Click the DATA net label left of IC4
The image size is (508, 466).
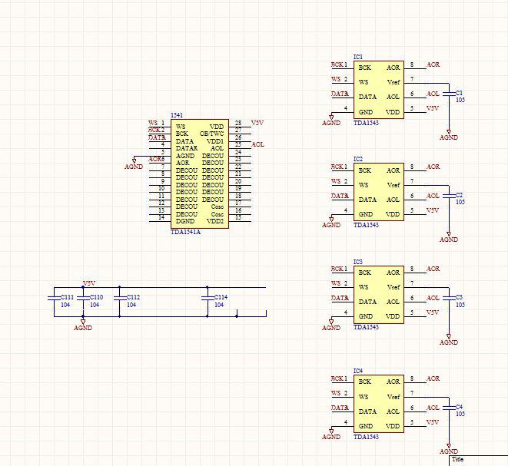[x=340, y=408]
